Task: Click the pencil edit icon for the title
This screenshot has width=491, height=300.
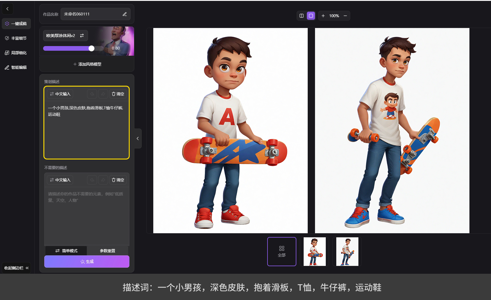Action: tap(124, 14)
